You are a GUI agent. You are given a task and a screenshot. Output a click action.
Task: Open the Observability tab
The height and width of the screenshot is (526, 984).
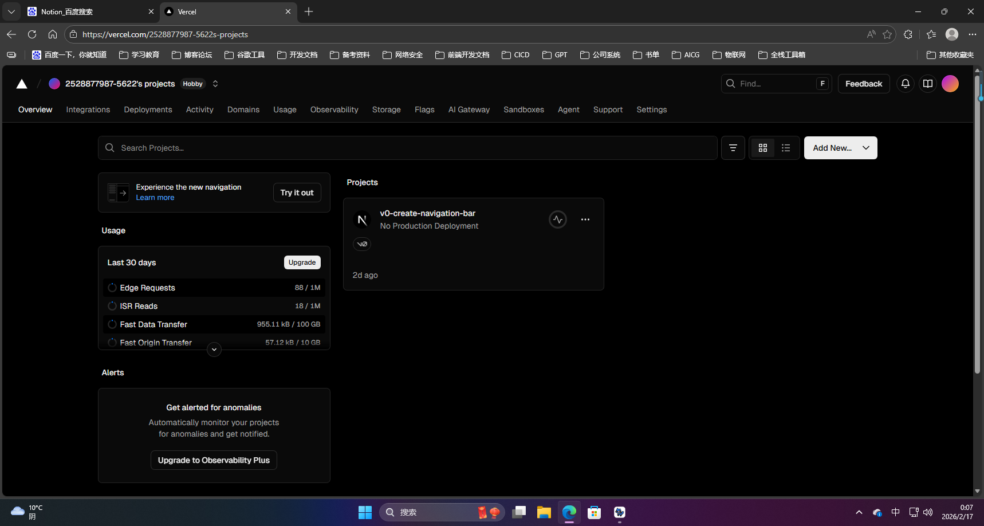[334, 109]
